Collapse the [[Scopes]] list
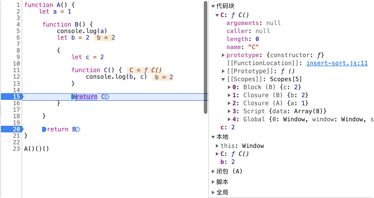This screenshot has width=374, height=198. pos(223,79)
